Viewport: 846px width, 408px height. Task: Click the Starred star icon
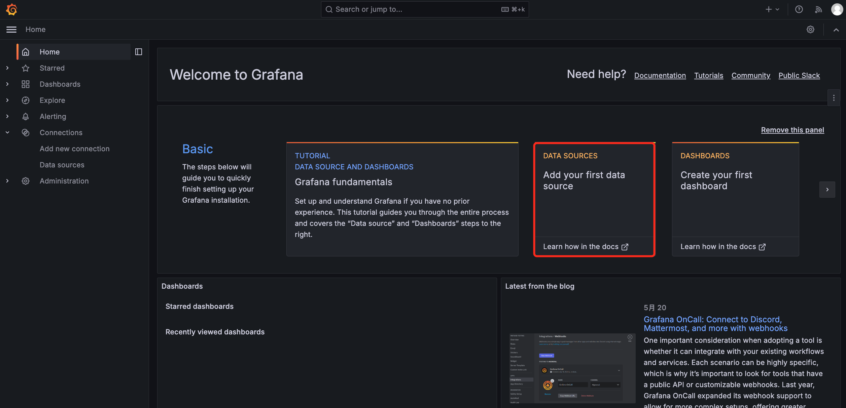pyautogui.click(x=26, y=68)
